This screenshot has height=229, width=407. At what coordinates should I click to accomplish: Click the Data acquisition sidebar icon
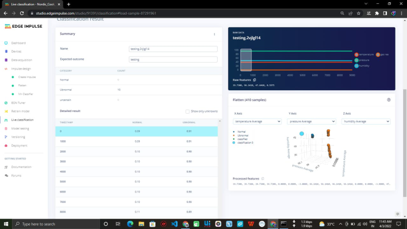pyautogui.click(x=5, y=60)
